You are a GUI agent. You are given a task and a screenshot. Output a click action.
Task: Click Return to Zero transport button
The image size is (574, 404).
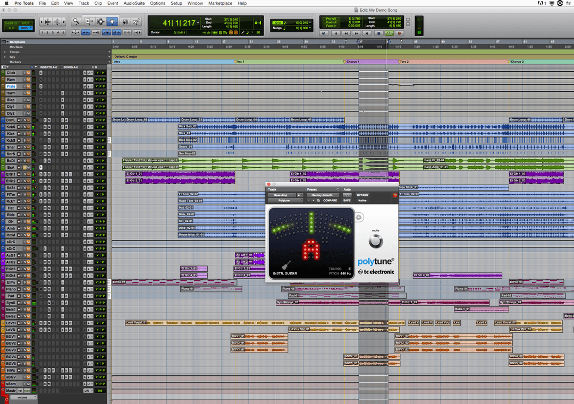coord(336,33)
